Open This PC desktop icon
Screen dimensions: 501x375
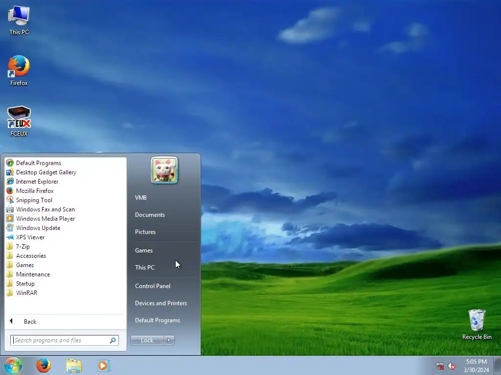tap(19, 20)
